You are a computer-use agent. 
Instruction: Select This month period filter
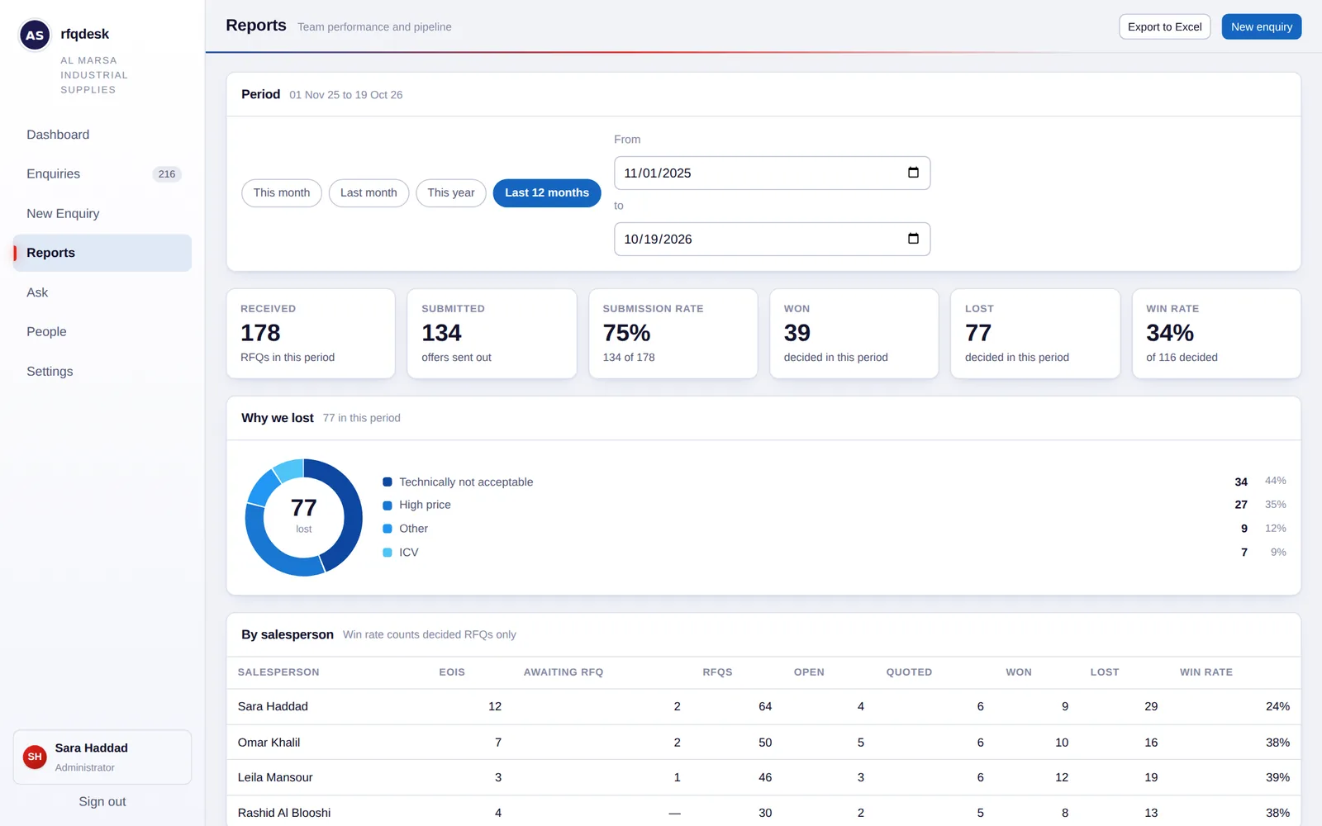282,192
